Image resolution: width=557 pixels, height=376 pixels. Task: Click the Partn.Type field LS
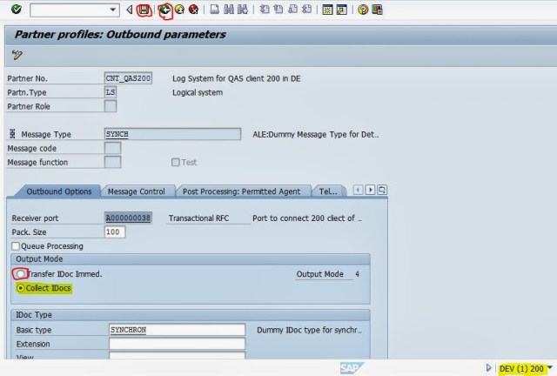point(111,92)
